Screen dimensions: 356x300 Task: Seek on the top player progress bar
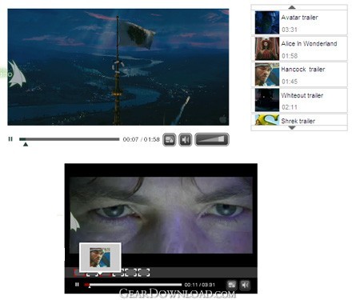pos(70,139)
